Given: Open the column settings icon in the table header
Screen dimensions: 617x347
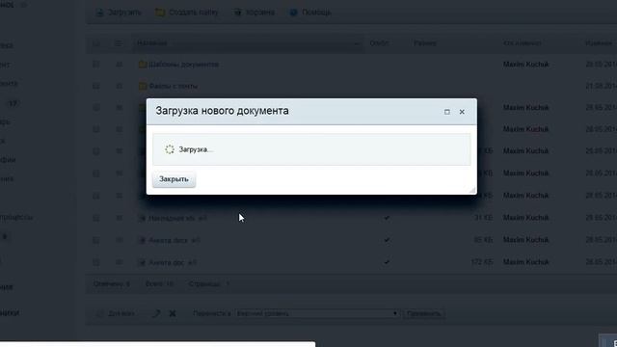Looking at the screenshot, I should (x=118, y=43).
